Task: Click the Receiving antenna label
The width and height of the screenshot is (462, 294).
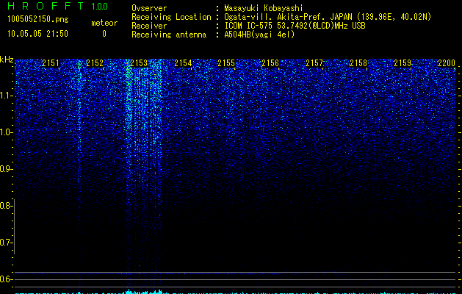Action: tap(169, 35)
